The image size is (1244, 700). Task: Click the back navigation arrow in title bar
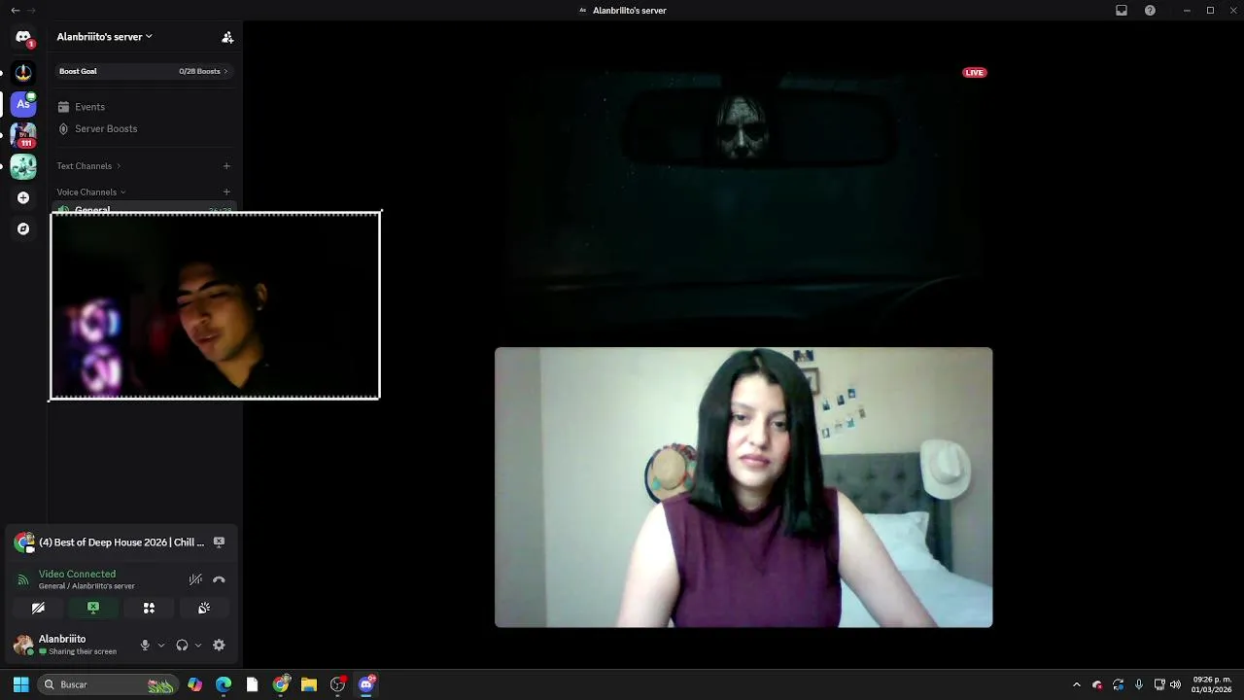pyautogui.click(x=15, y=11)
